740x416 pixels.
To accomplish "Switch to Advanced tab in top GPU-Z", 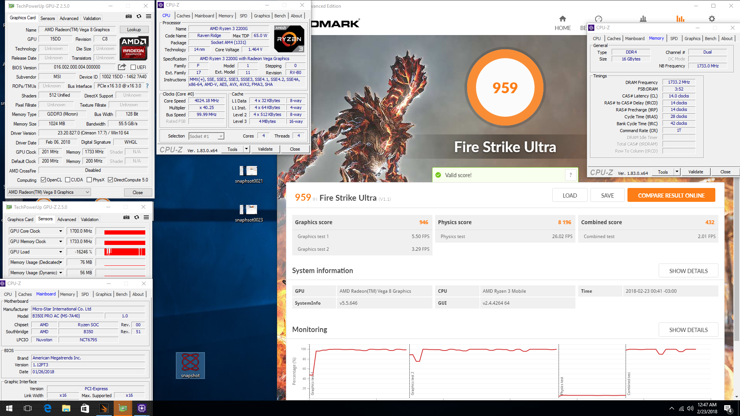I will click(x=69, y=18).
